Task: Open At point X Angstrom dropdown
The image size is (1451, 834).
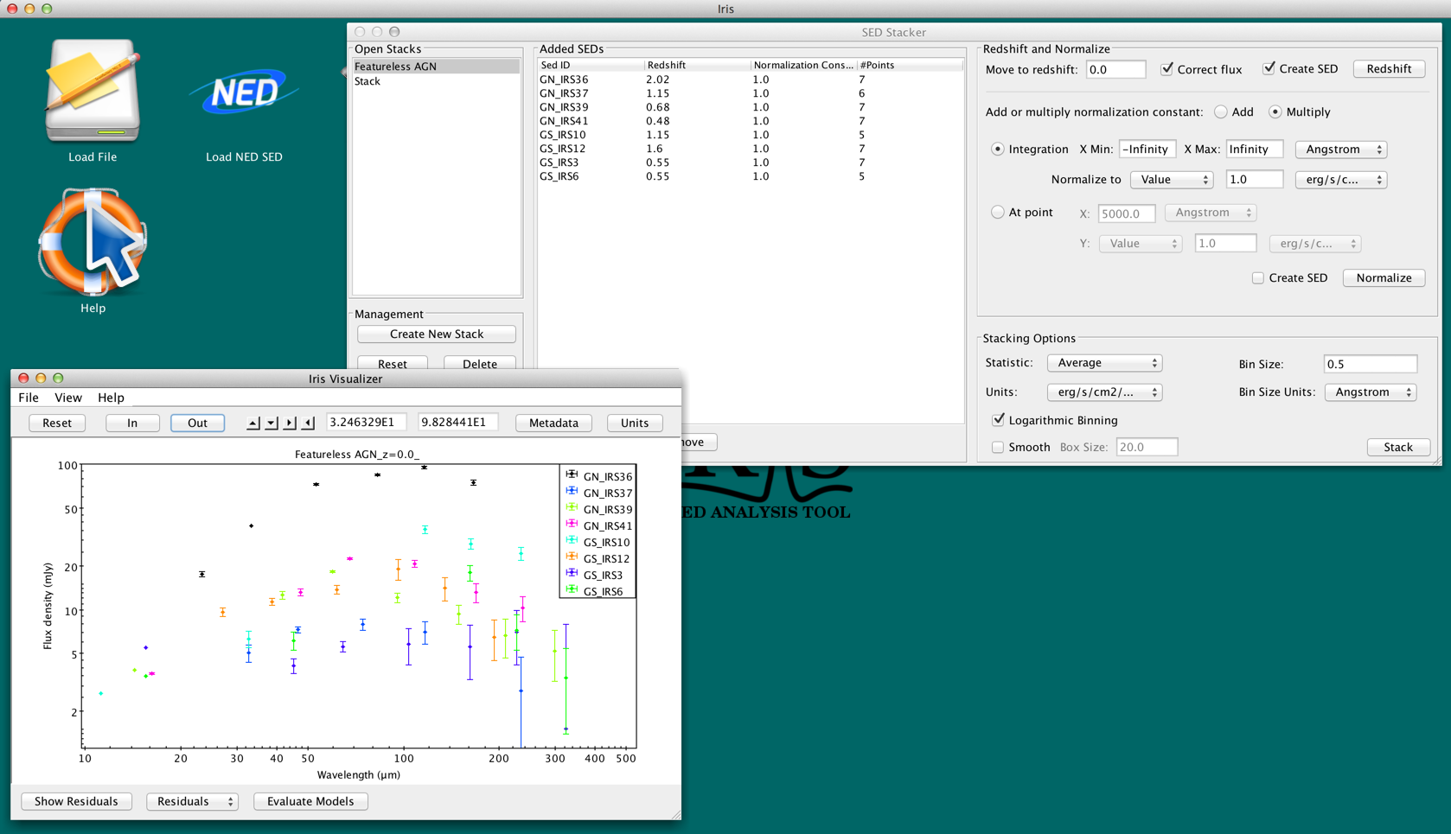Action: [x=1211, y=213]
